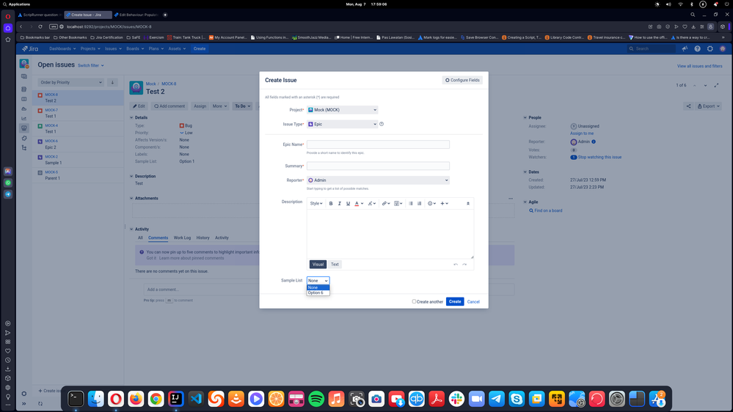Click Stop watching this issue link
The height and width of the screenshot is (412, 733).
599,158
